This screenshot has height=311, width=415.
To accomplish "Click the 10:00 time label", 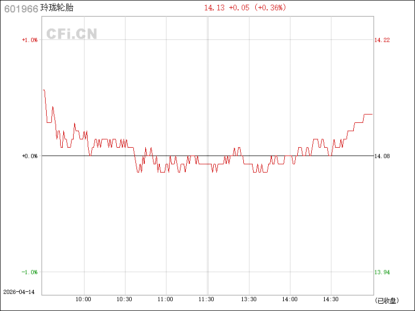I will (x=84, y=300).
